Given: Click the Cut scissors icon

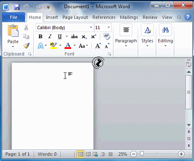Looking at the screenshot, I should [26, 28].
